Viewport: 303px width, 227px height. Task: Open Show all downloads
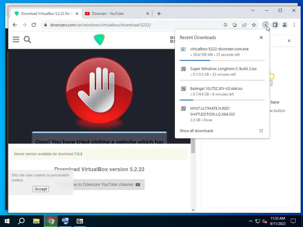tap(196, 131)
